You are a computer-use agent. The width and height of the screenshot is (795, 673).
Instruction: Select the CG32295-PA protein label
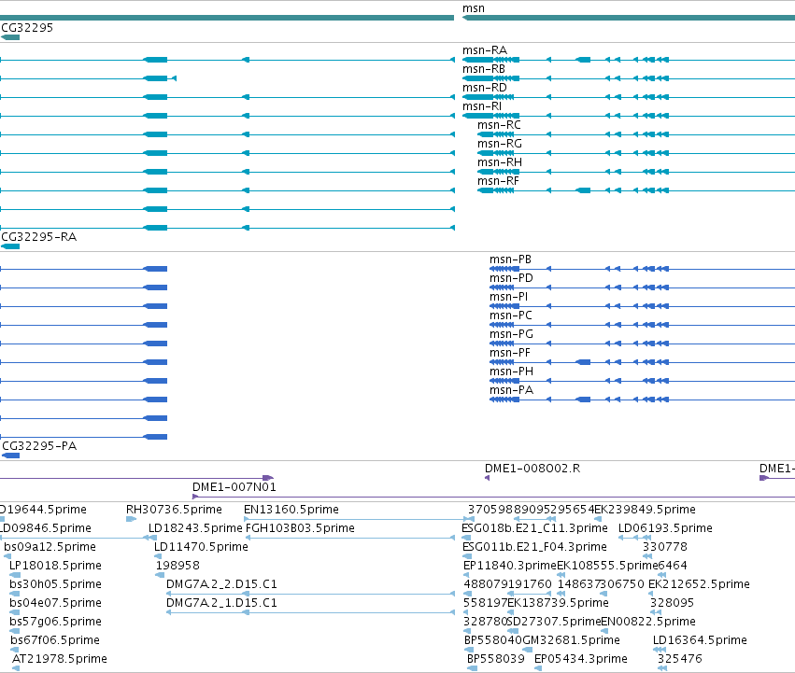pyautogui.click(x=39, y=446)
